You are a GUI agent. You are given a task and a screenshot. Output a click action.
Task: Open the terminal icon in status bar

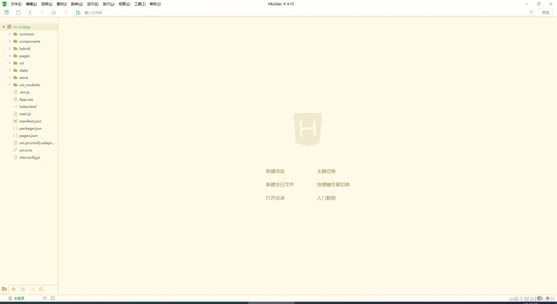click(x=53, y=298)
